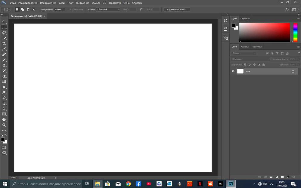Enable Add to selection mode
301x188 pixels.
tap(23, 10)
